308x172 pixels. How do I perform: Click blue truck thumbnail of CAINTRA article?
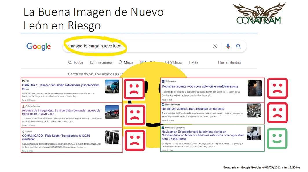click(112, 87)
